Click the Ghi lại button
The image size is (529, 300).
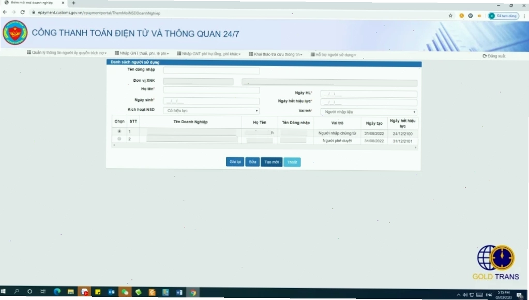(x=235, y=162)
